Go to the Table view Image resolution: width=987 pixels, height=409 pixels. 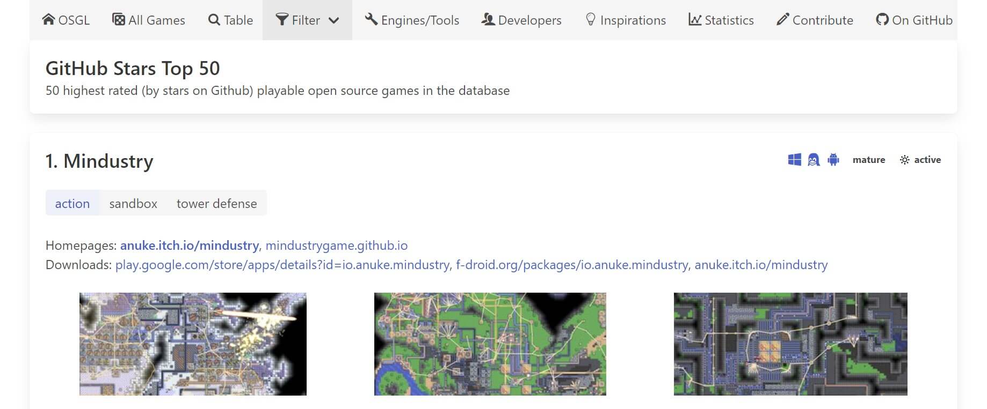[231, 20]
